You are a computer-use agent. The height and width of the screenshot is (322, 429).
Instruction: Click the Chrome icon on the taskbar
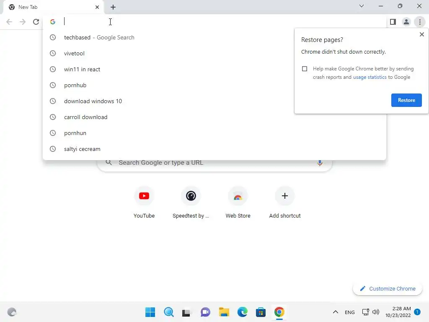pos(279,312)
